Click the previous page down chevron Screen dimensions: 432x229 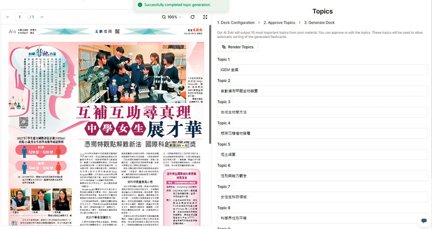point(8,17)
